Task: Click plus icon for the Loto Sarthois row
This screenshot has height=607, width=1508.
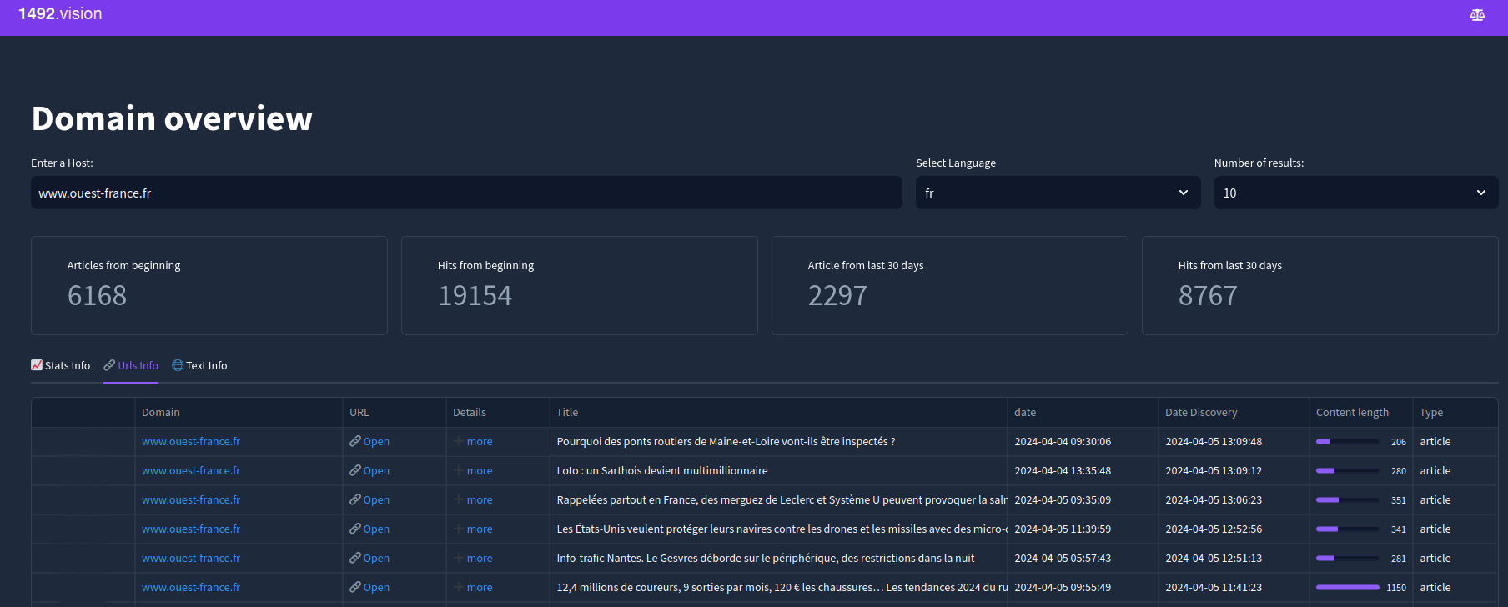Action: [x=459, y=470]
